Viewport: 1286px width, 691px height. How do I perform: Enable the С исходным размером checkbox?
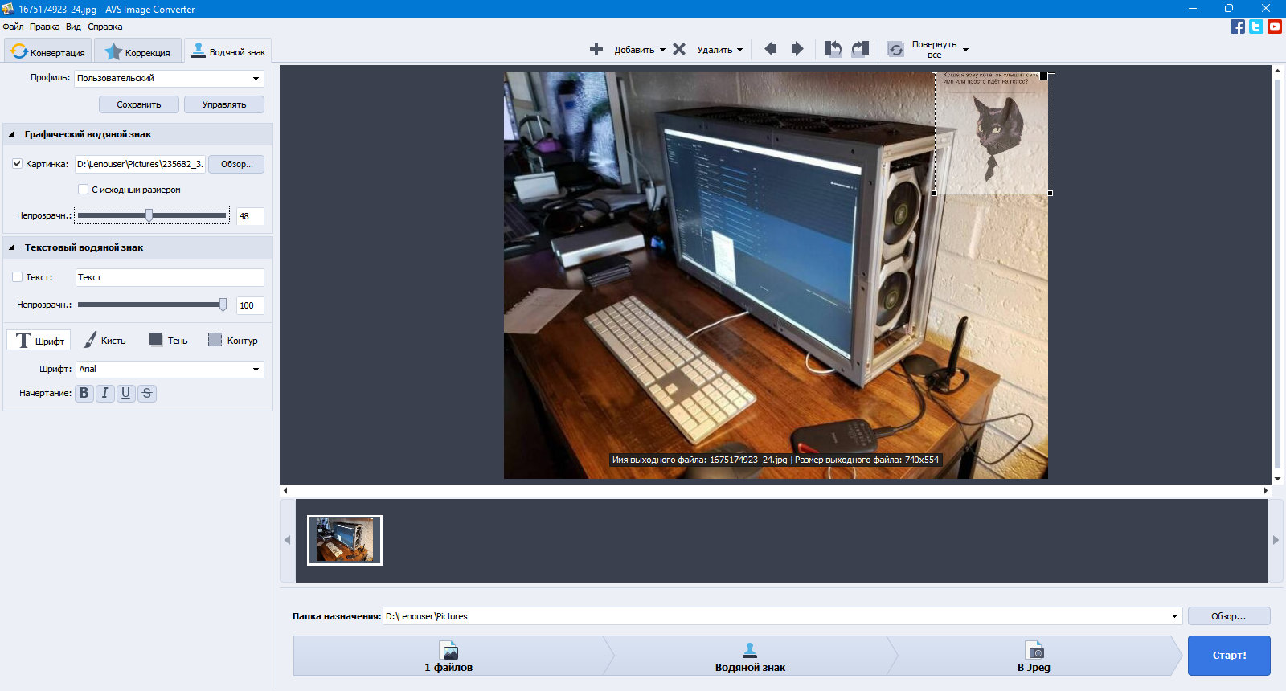point(83,190)
